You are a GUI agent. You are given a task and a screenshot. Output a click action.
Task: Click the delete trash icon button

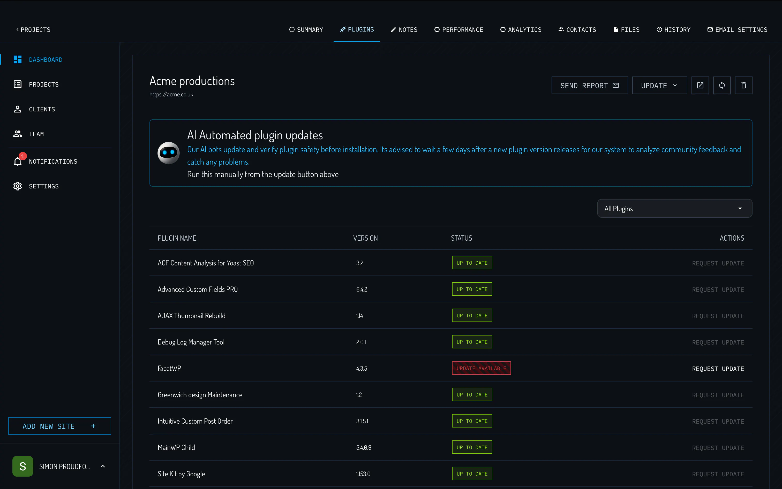pyautogui.click(x=743, y=85)
